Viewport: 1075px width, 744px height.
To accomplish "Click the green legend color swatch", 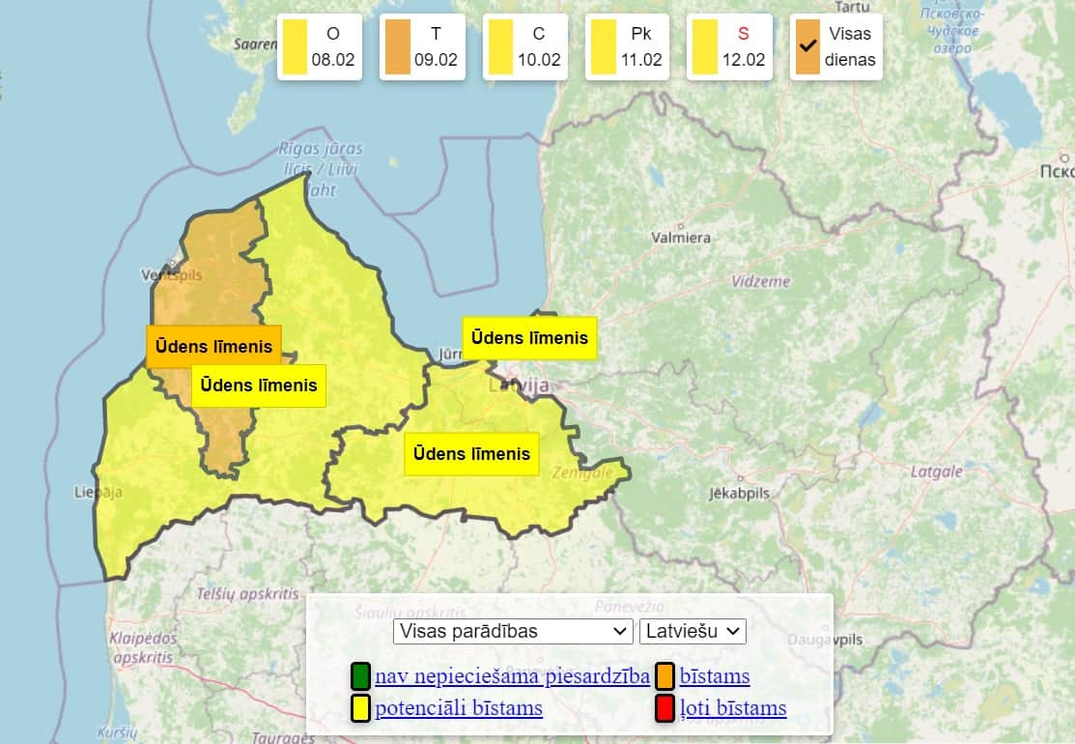I will 360,676.
